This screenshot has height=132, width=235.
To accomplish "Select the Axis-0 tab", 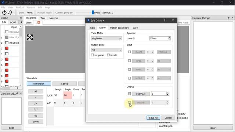I will (x=102, y=27).
